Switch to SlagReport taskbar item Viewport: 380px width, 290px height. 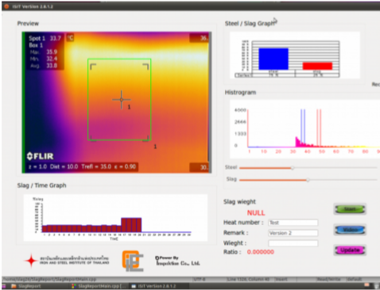coord(26,286)
